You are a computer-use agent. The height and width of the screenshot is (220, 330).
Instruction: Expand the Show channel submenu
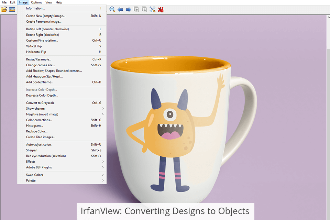(62, 108)
